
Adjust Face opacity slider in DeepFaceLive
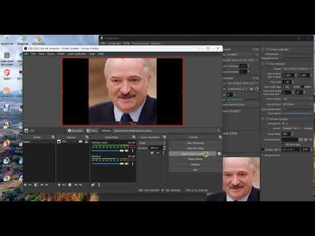click(x=297, y=113)
